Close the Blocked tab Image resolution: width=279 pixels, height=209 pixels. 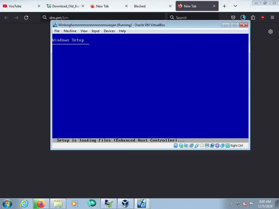pyautogui.click(x=170, y=6)
